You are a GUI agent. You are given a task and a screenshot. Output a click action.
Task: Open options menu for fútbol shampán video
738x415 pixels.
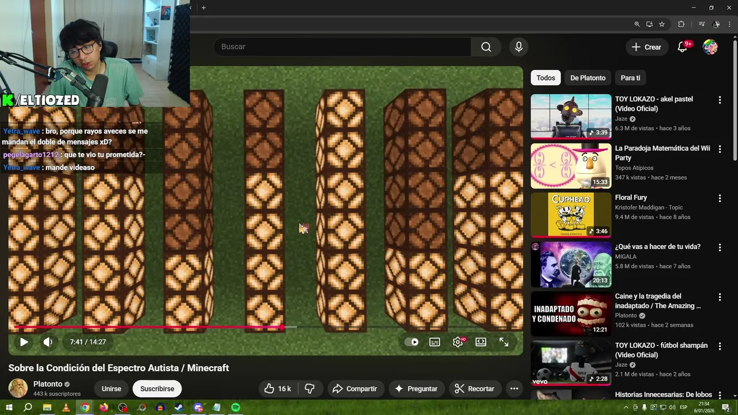pos(720,346)
